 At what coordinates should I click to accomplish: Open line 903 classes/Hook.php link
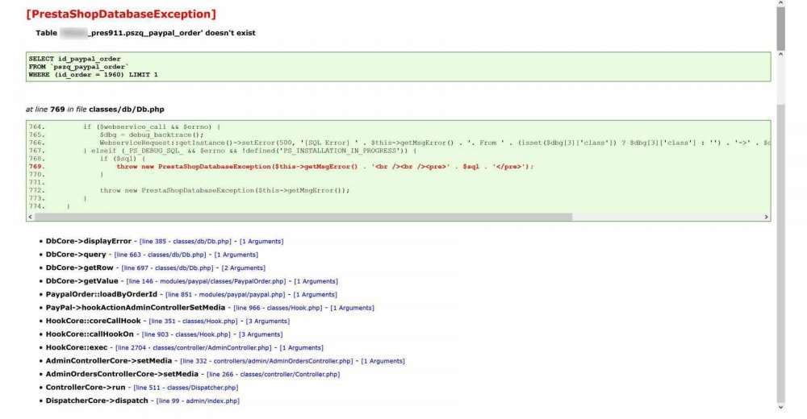pyautogui.click(x=186, y=334)
